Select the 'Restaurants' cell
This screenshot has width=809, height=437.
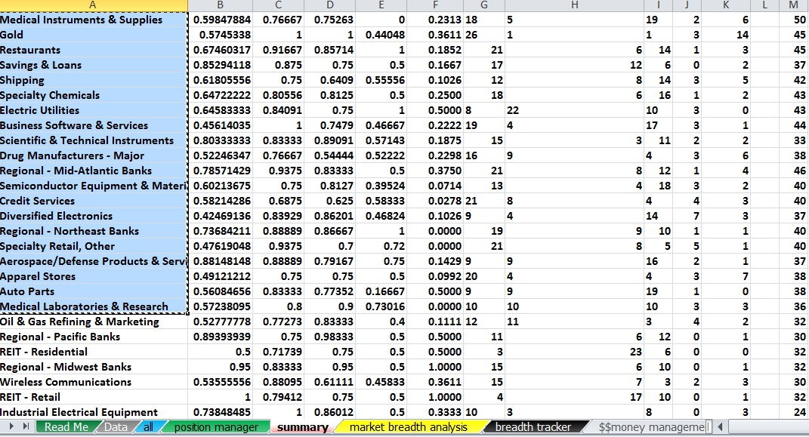tap(94, 50)
